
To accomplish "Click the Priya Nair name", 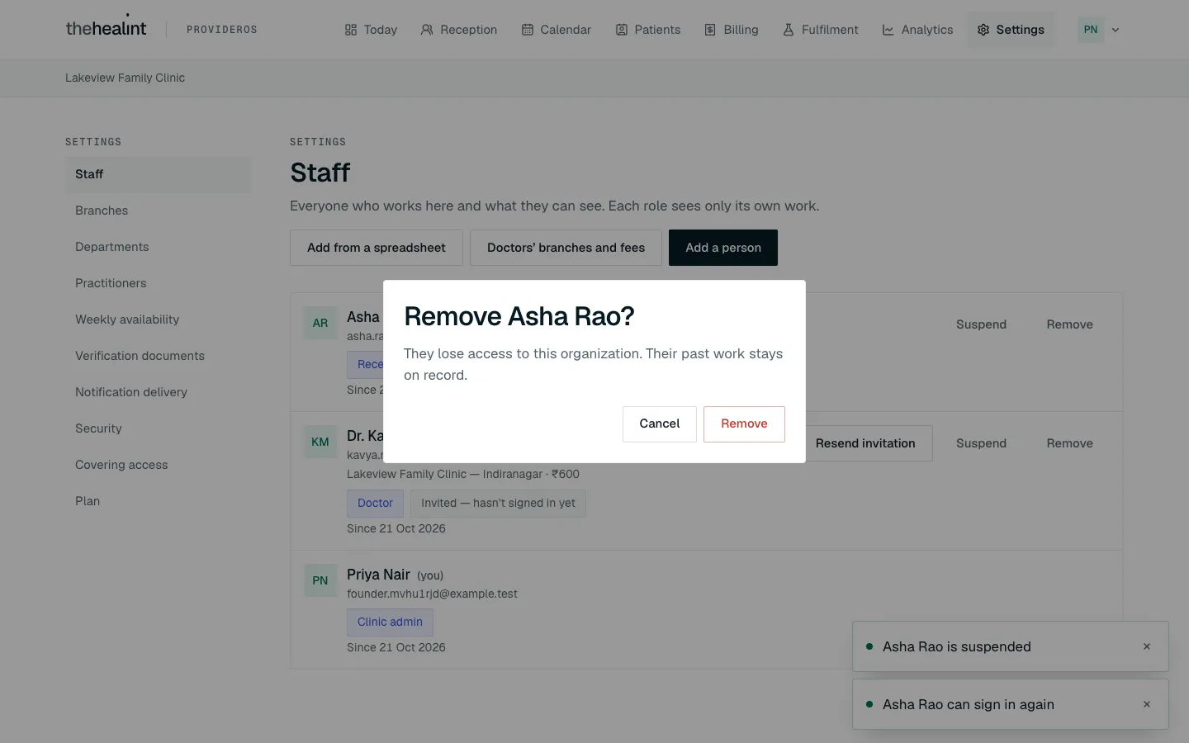I will 378,575.
